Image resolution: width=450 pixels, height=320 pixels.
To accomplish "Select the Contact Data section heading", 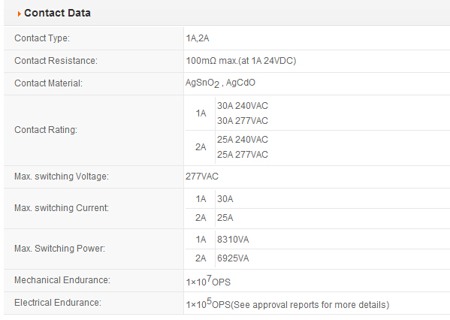I will click(57, 13).
